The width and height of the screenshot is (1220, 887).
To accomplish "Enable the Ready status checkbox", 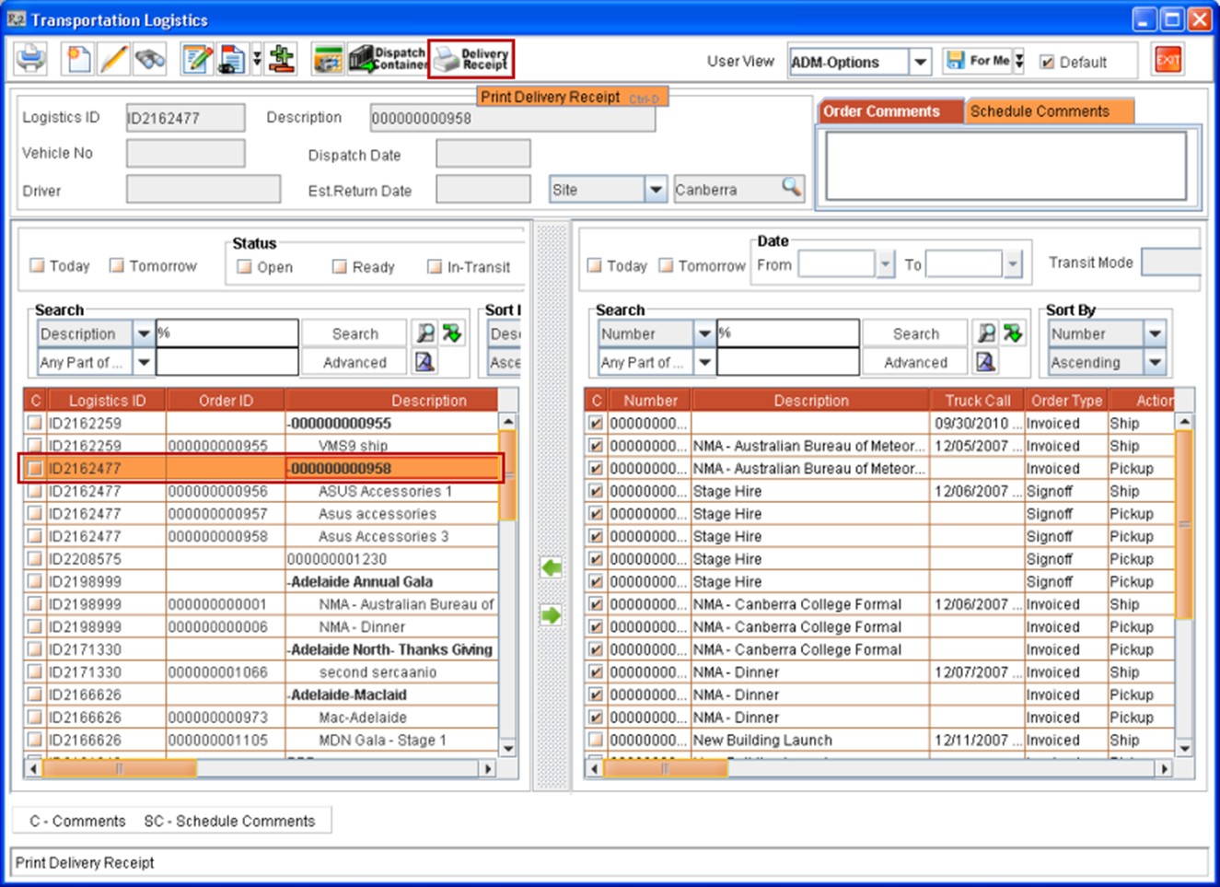I will (x=339, y=266).
